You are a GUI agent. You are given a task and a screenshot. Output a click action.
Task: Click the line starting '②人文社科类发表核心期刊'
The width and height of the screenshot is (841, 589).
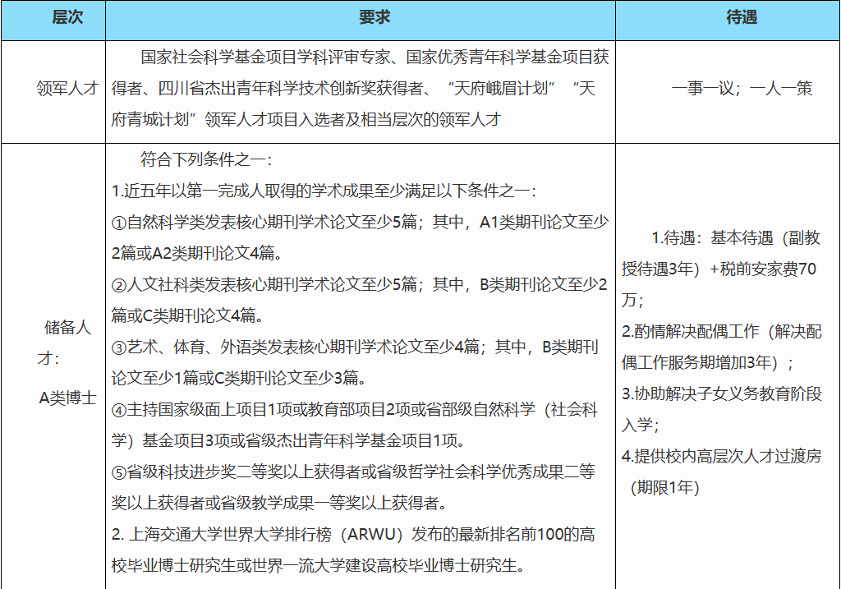point(360,284)
